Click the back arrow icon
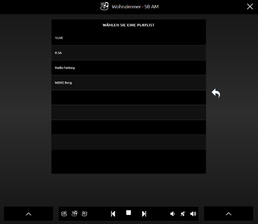The image size is (258, 224). [216, 93]
